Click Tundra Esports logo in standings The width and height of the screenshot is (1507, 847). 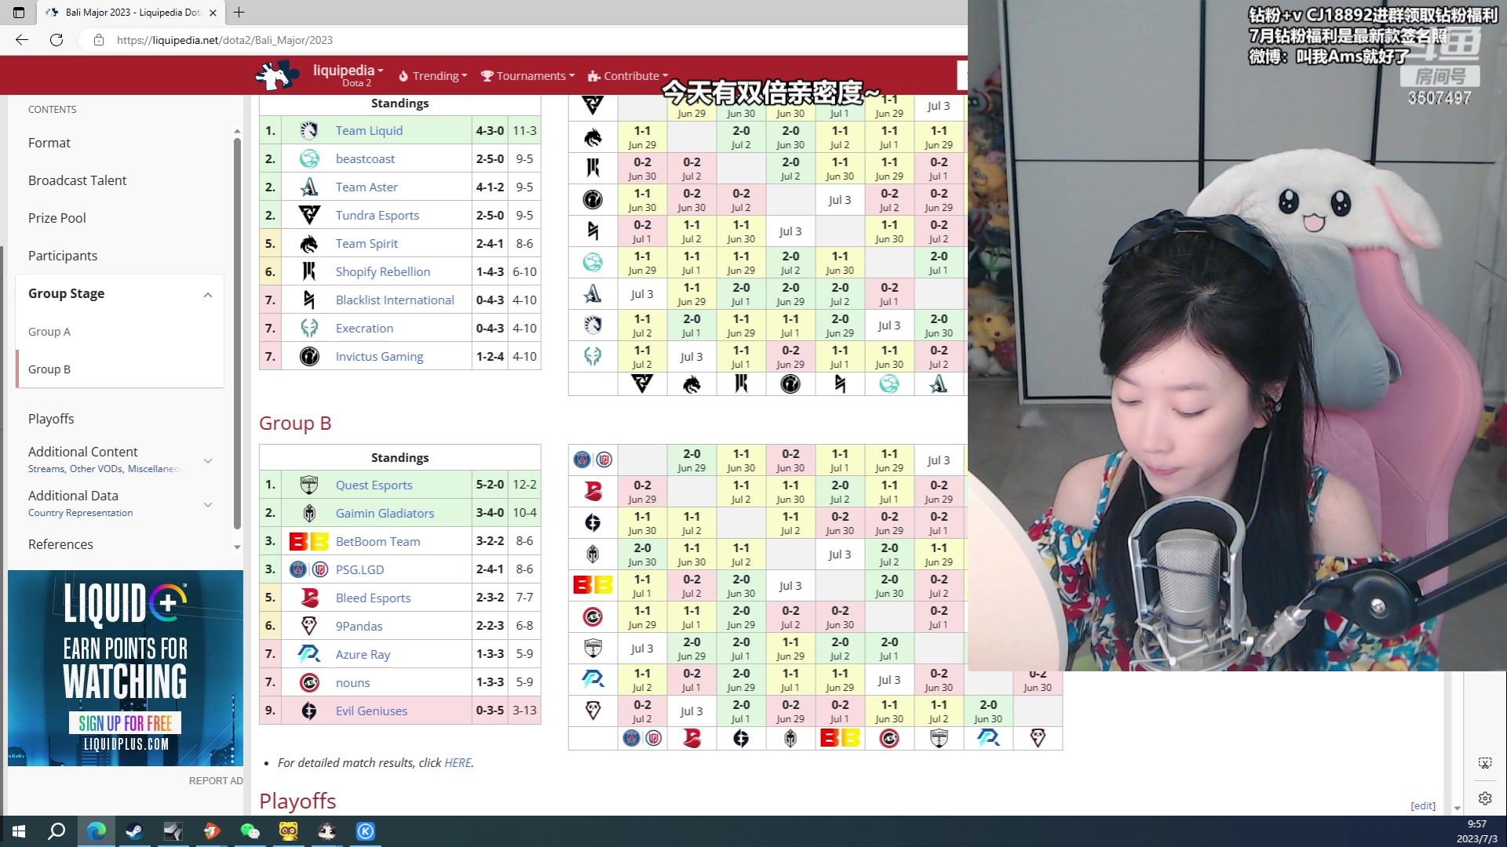309,215
